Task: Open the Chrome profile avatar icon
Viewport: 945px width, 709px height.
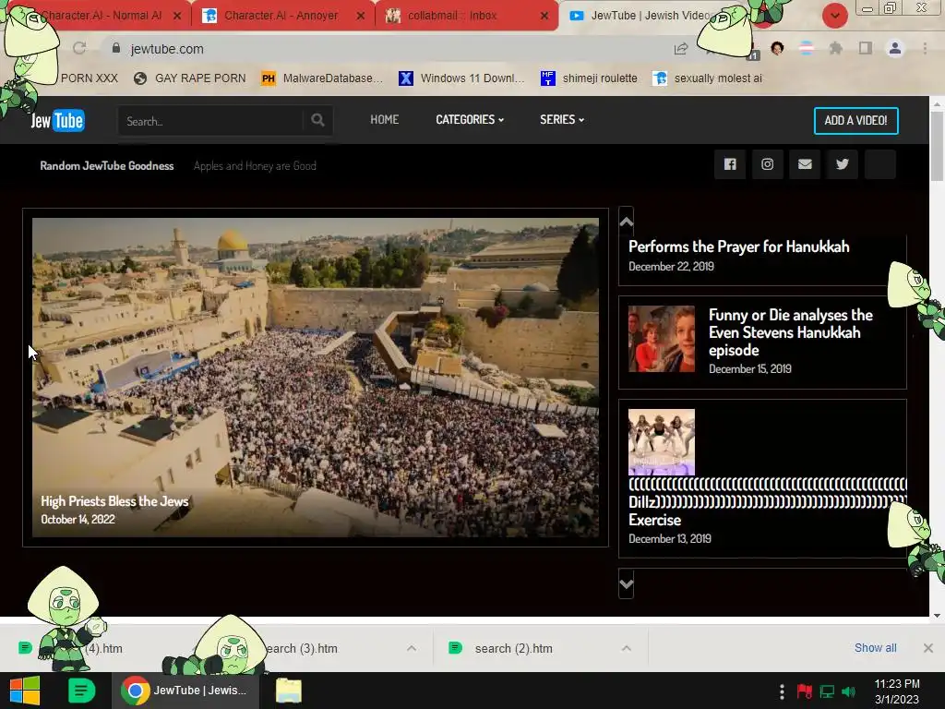Action: [x=895, y=48]
